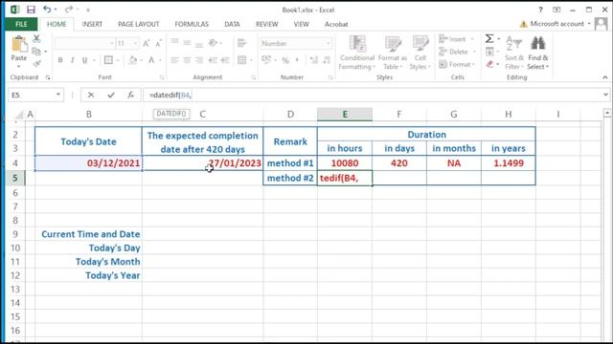Viewport: 613px width, 344px height.
Task: Click the Clear eraser icon
Action: tap(489, 64)
